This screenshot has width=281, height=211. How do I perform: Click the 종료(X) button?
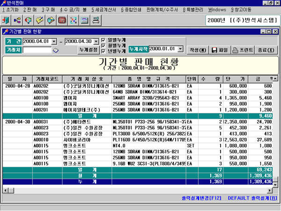[x=266, y=50]
